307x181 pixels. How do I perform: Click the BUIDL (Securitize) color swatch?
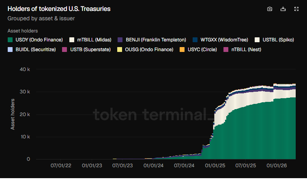pos(10,50)
